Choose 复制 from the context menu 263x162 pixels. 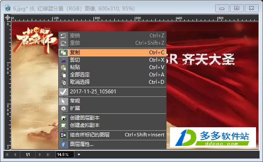(113, 53)
